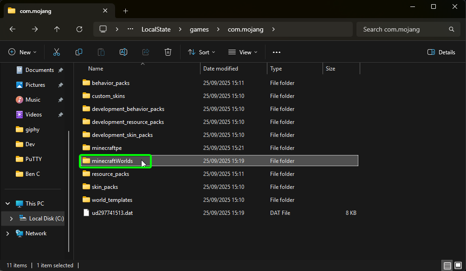Open the New item menu
Screen dimensions: 466x271
22,52
